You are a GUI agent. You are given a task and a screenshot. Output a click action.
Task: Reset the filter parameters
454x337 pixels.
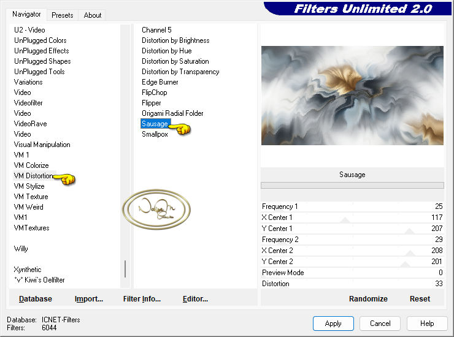[x=420, y=299]
